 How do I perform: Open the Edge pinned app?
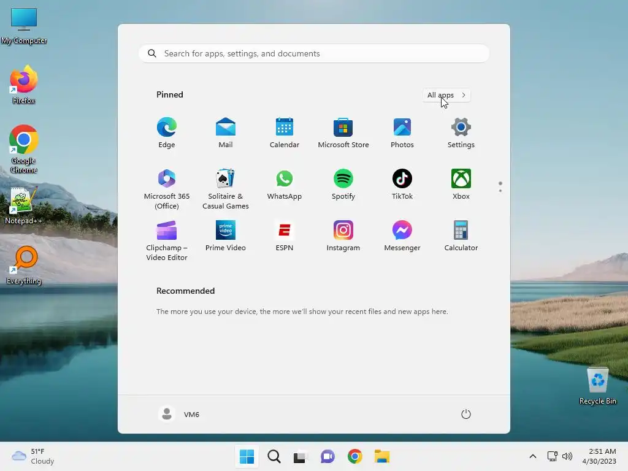coord(167,133)
